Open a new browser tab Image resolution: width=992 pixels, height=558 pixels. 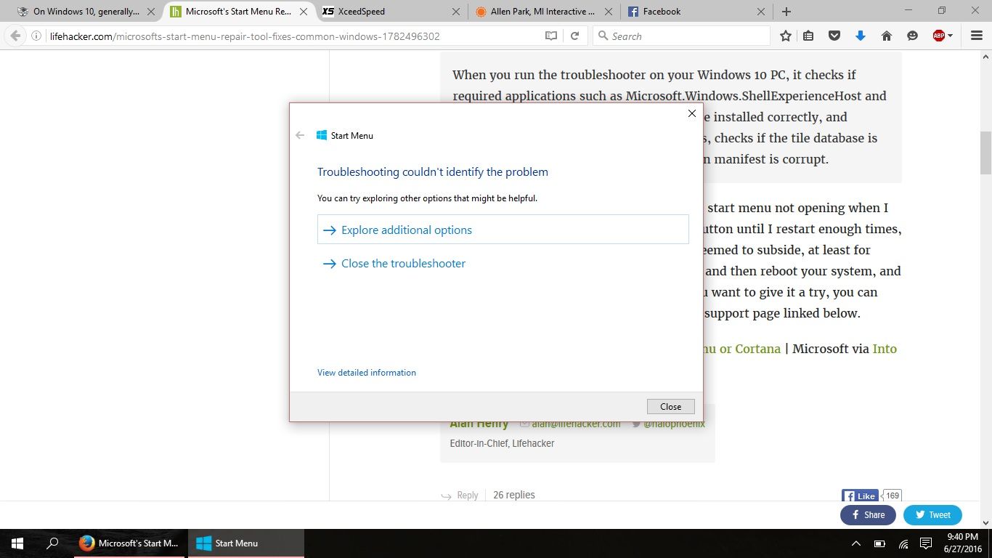786,12
